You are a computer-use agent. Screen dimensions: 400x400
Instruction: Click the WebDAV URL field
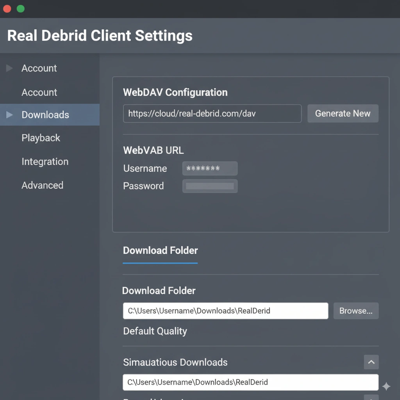[212, 113]
